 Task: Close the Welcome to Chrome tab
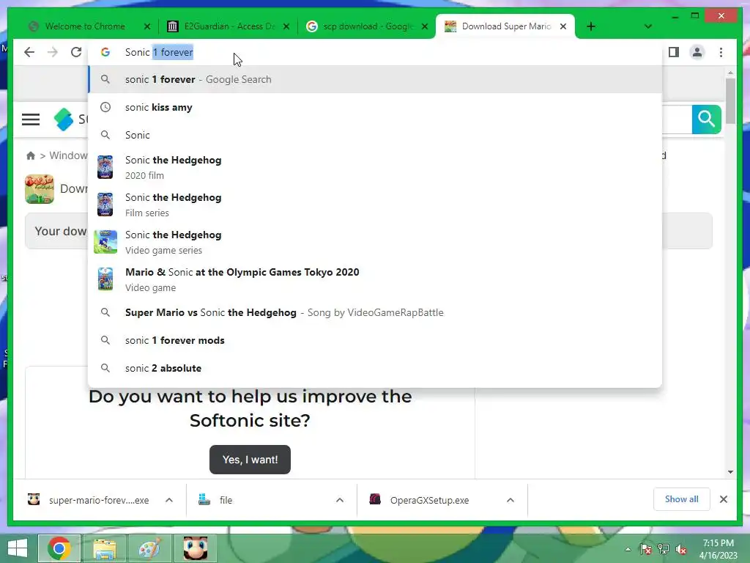pyautogui.click(x=146, y=27)
